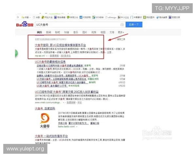Image resolution: width=196 pixels, height=157 pixels.
Task: Click the 大鱼号 fish logo thumbnail
Action: [x=45, y=121]
